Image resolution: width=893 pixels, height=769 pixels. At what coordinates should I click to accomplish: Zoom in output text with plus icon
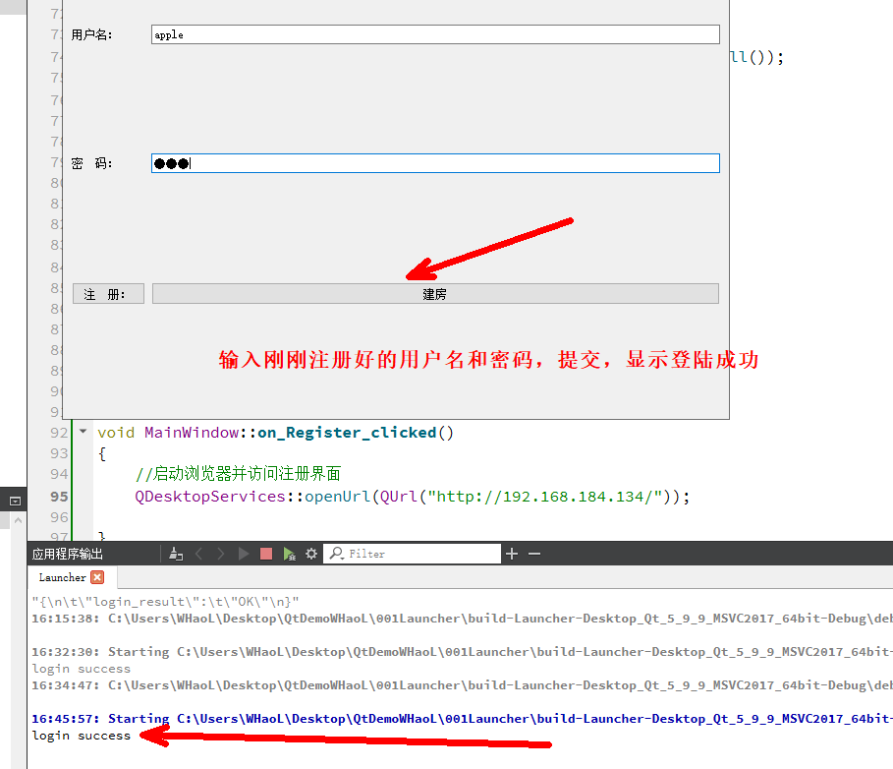point(511,554)
